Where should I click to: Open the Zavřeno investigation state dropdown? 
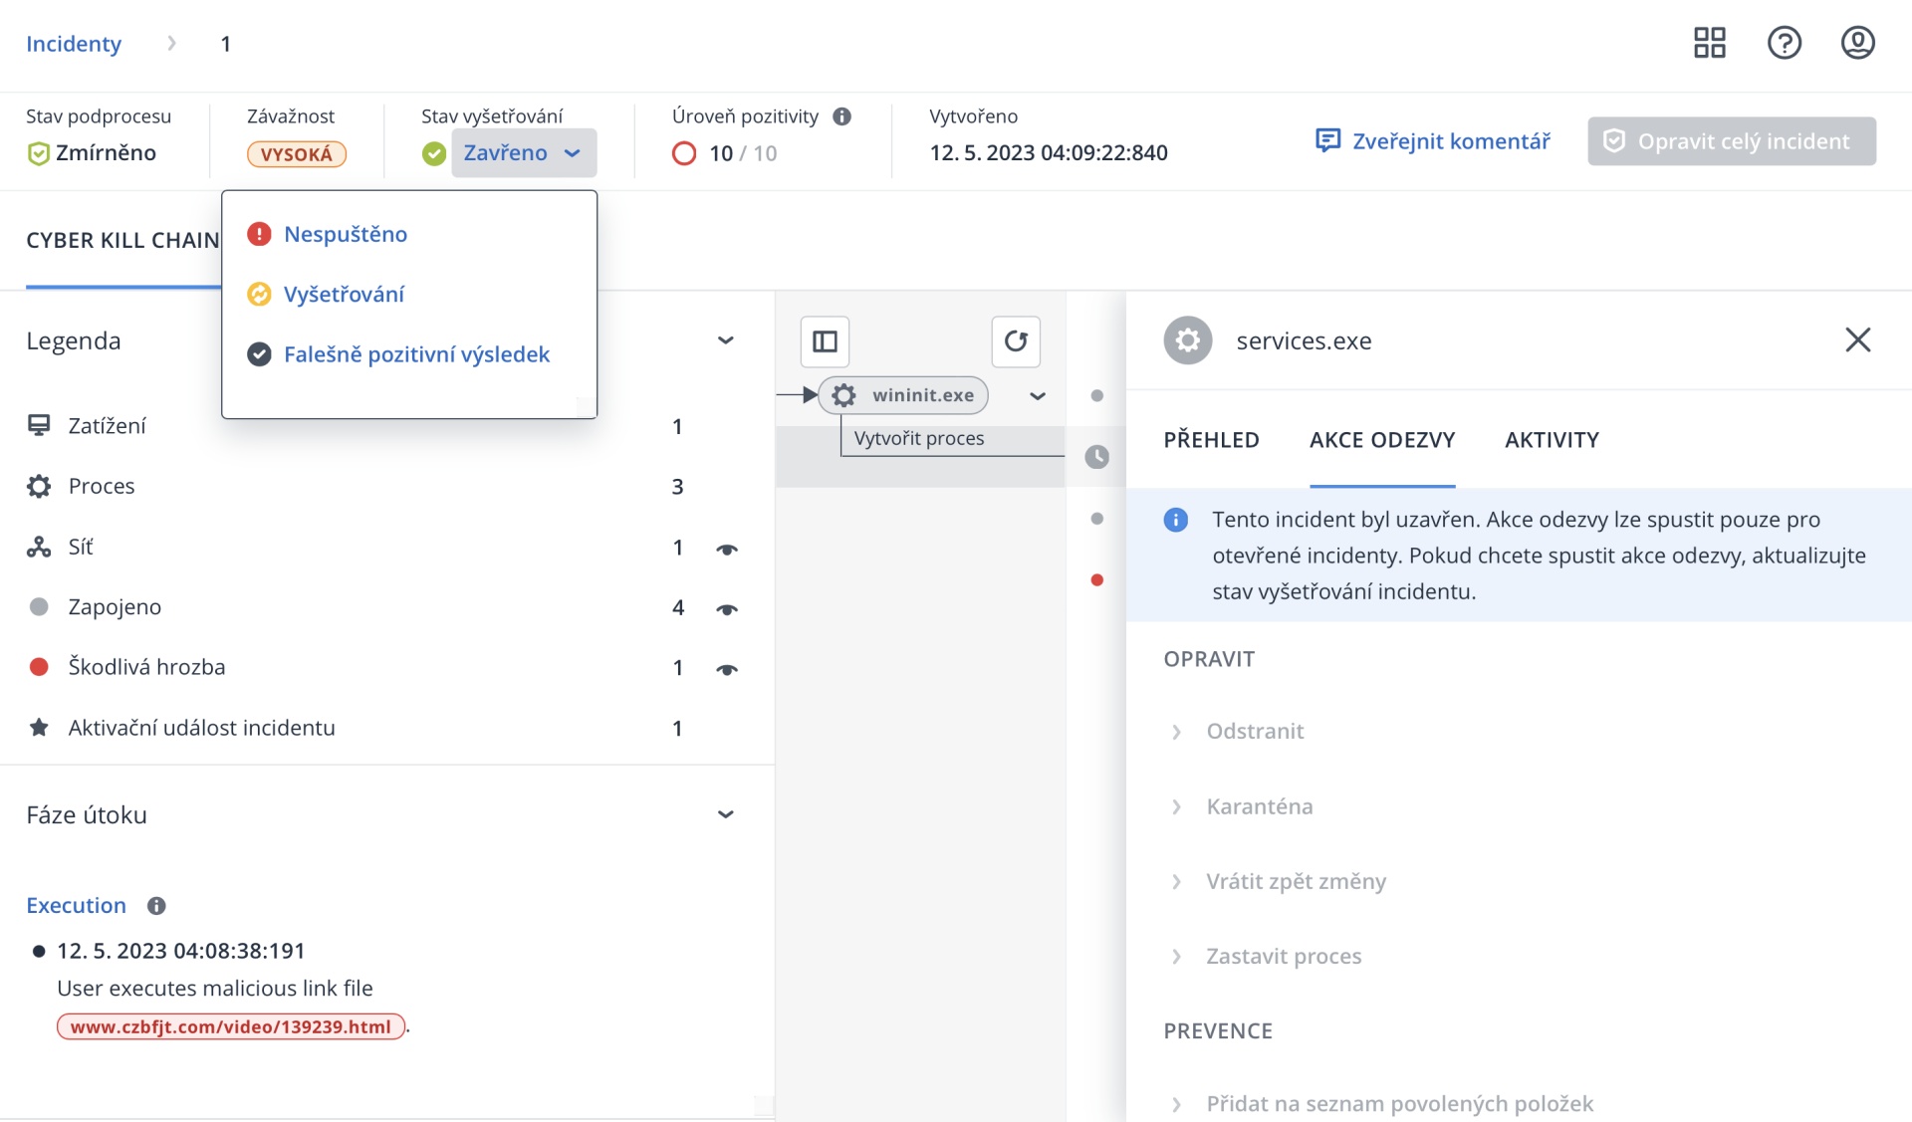point(524,153)
